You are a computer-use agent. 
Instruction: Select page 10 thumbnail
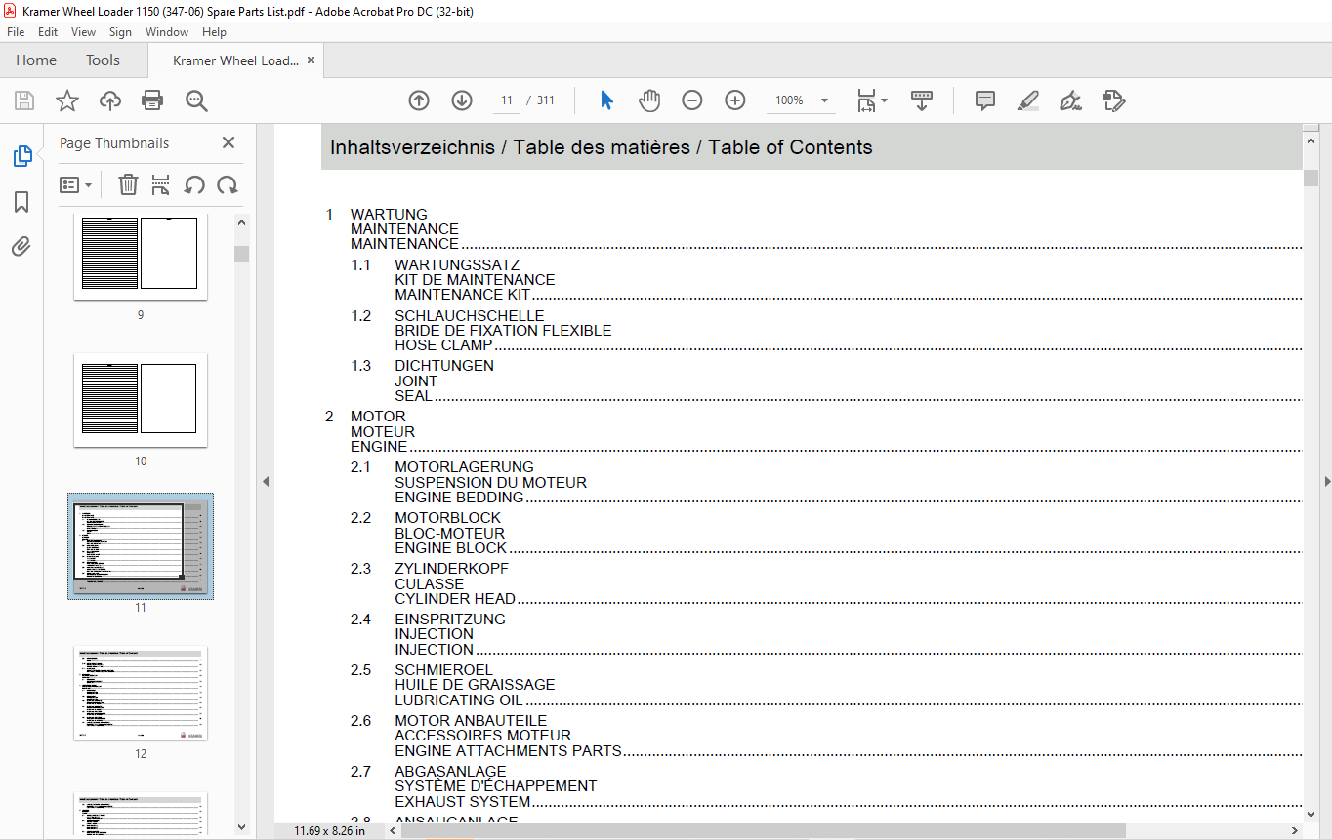141,400
